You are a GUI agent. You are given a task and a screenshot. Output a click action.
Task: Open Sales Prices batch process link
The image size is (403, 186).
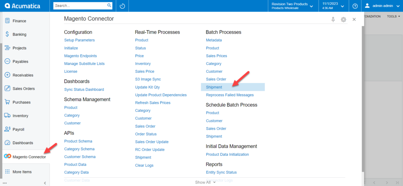[x=216, y=56]
